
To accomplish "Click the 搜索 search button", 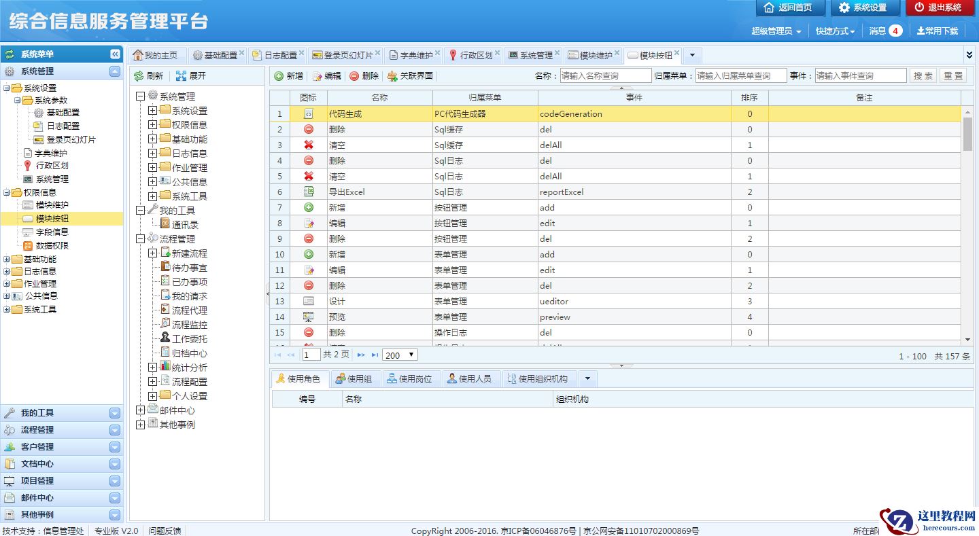I will tap(923, 76).
